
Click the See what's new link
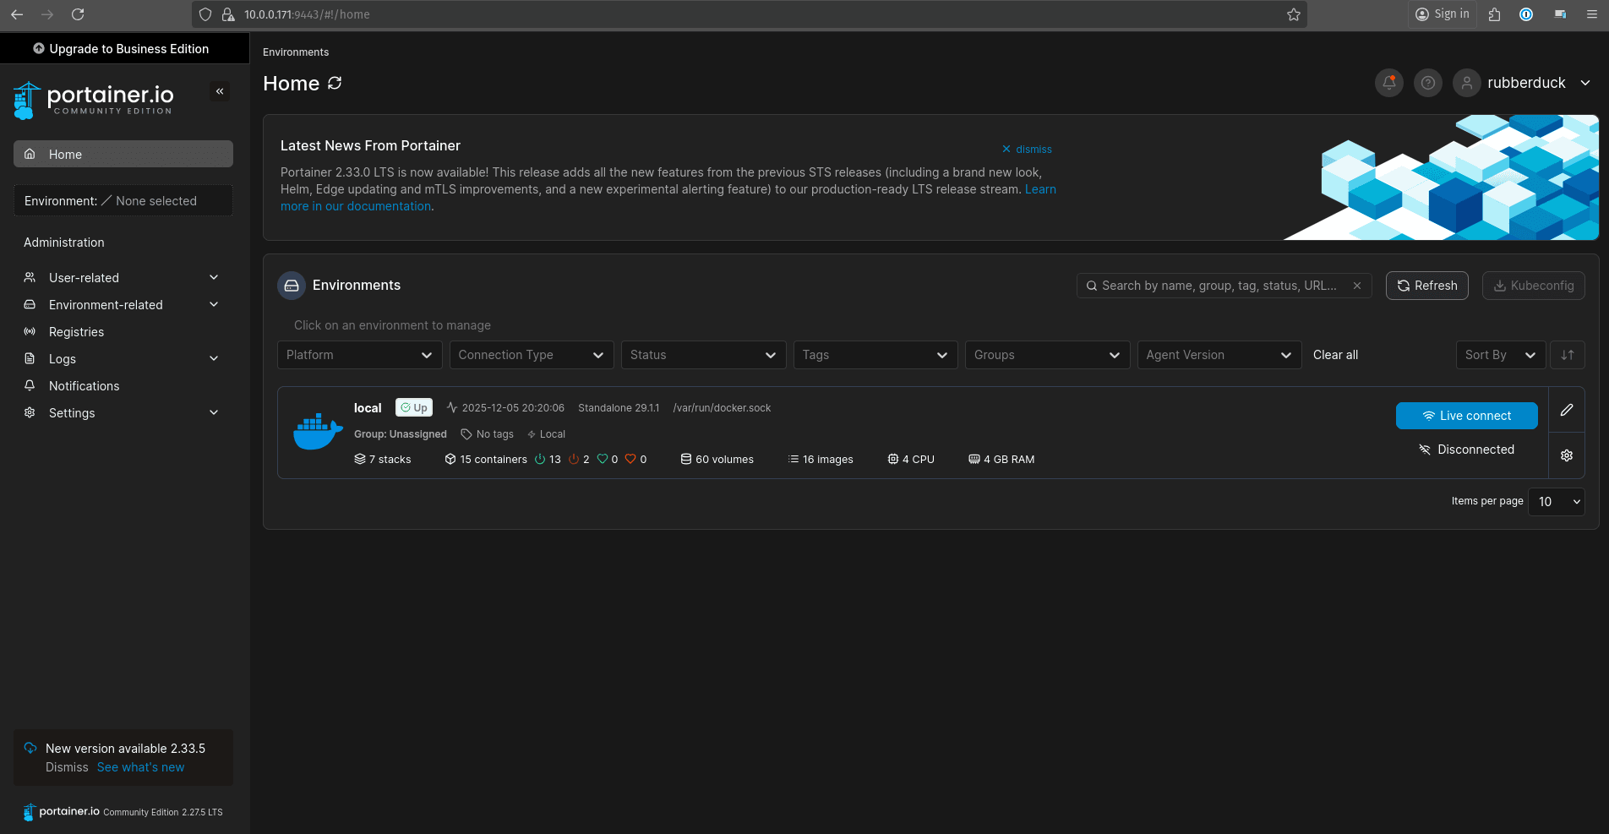pos(140,767)
